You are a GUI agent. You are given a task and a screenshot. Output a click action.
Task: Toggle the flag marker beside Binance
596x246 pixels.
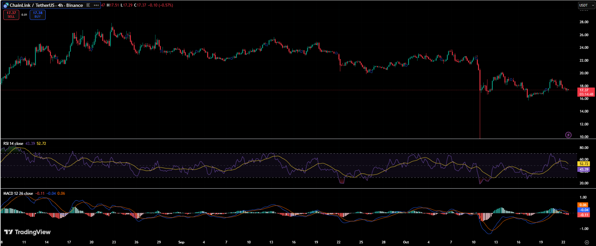(88, 5)
